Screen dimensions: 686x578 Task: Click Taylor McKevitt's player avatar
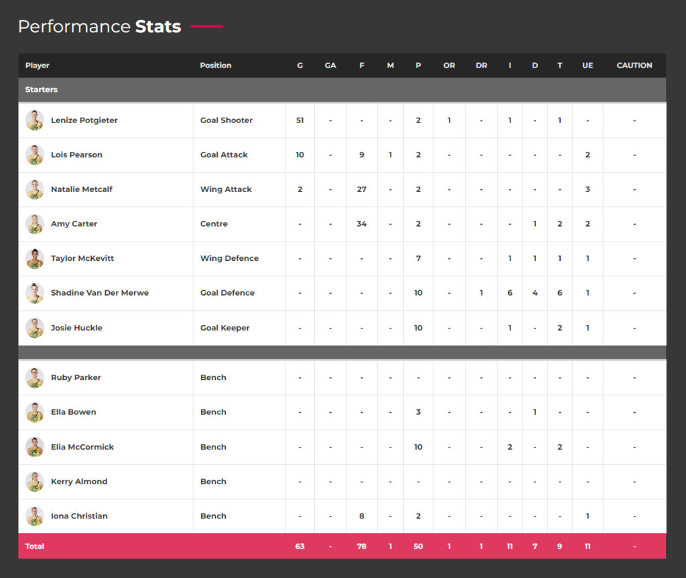35,258
